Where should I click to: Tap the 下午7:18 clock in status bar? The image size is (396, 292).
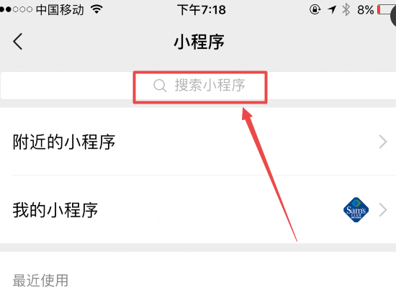pos(202,10)
